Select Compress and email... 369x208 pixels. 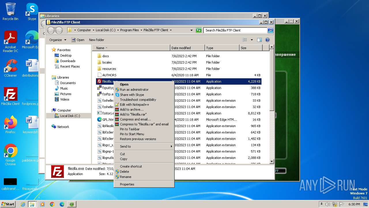(x=144, y=119)
